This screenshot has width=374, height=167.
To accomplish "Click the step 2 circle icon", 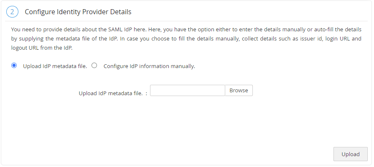I will [x=12, y=12].
